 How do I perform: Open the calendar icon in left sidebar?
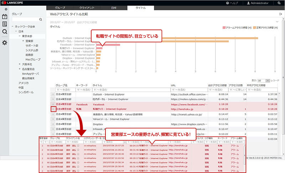[5, 17]
